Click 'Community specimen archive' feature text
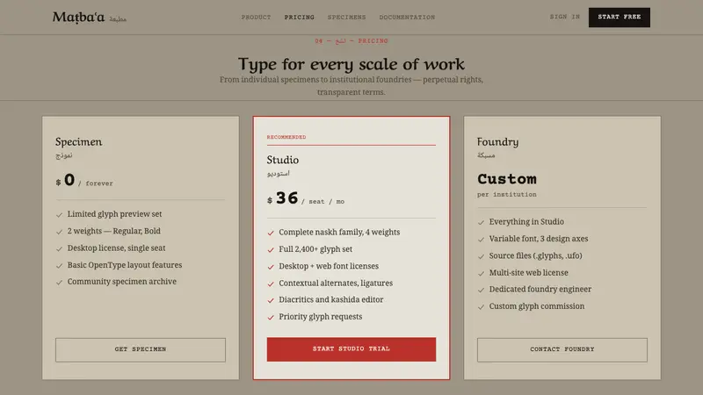 point(121,282)
